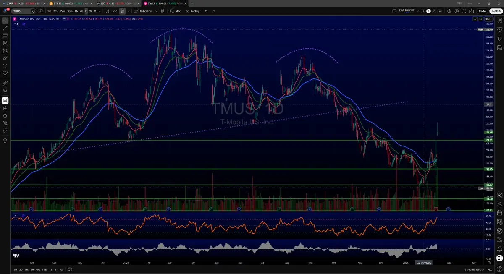Select the trend line drawing tool

5,28
